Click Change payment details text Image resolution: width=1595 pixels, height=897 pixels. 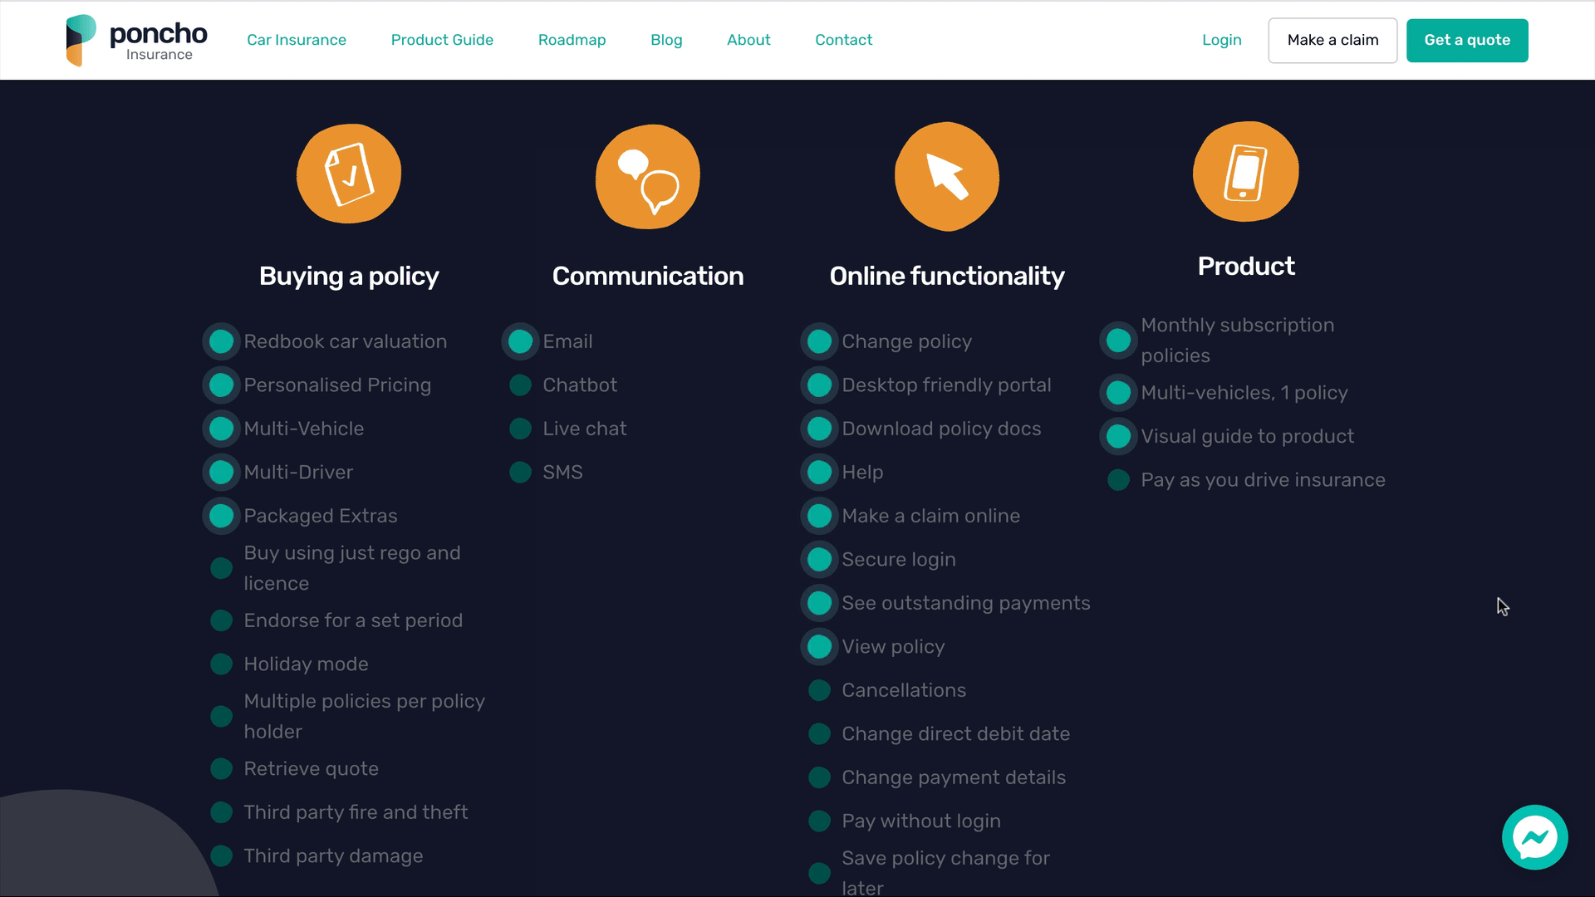tap(954, 777)
